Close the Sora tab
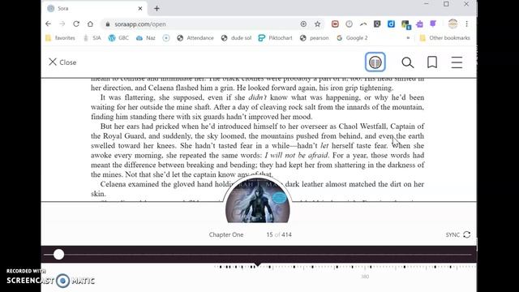Image resolution: width=519 pixels, height=292 pixels. [x=140, y=9]
